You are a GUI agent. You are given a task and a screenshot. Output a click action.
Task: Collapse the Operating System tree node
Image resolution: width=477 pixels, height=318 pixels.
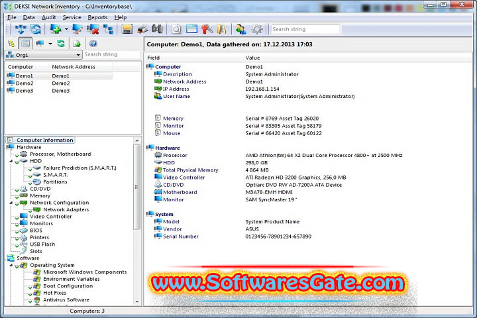pos(11,266)
